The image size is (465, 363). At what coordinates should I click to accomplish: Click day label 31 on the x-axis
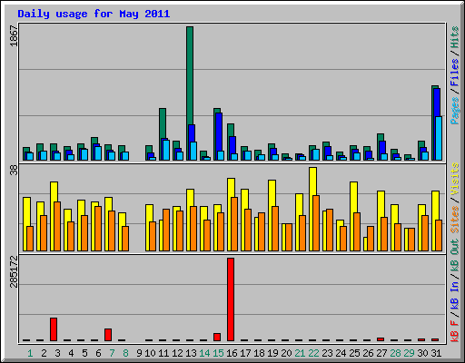click(436, 353)
